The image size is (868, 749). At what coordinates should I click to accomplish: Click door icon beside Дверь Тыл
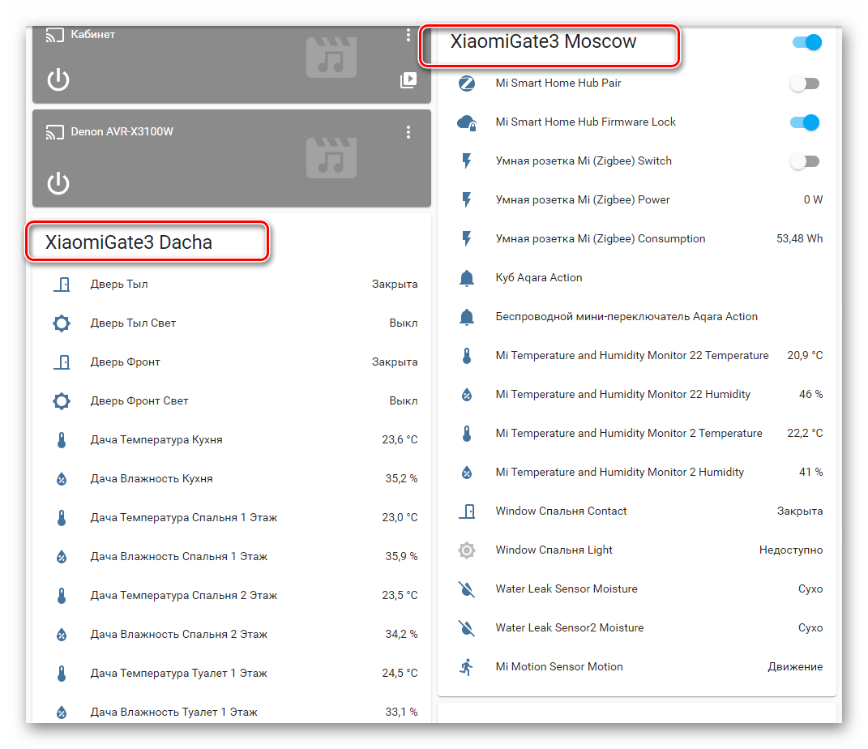(x=62, y=285)
